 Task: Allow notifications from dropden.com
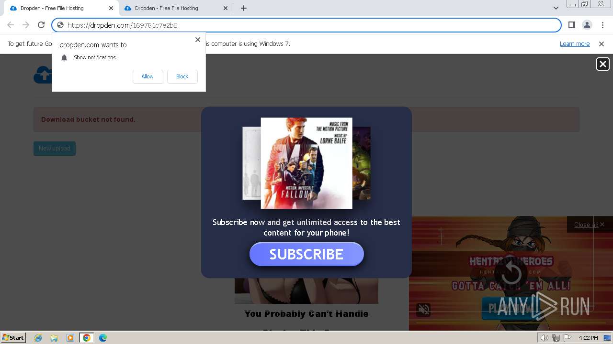coord(148,76)
